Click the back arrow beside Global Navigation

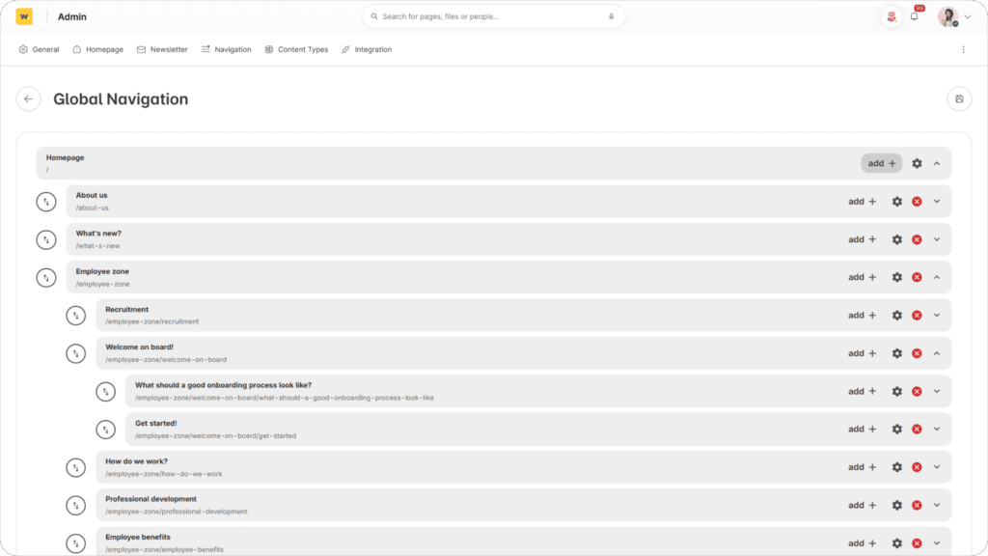(28, 98)
